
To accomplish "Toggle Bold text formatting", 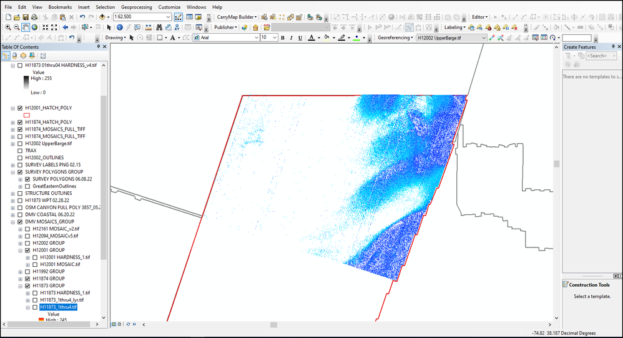I will click(x=283, y=37).
